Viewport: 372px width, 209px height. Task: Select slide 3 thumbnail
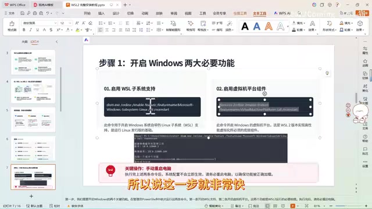click(33, 62)
